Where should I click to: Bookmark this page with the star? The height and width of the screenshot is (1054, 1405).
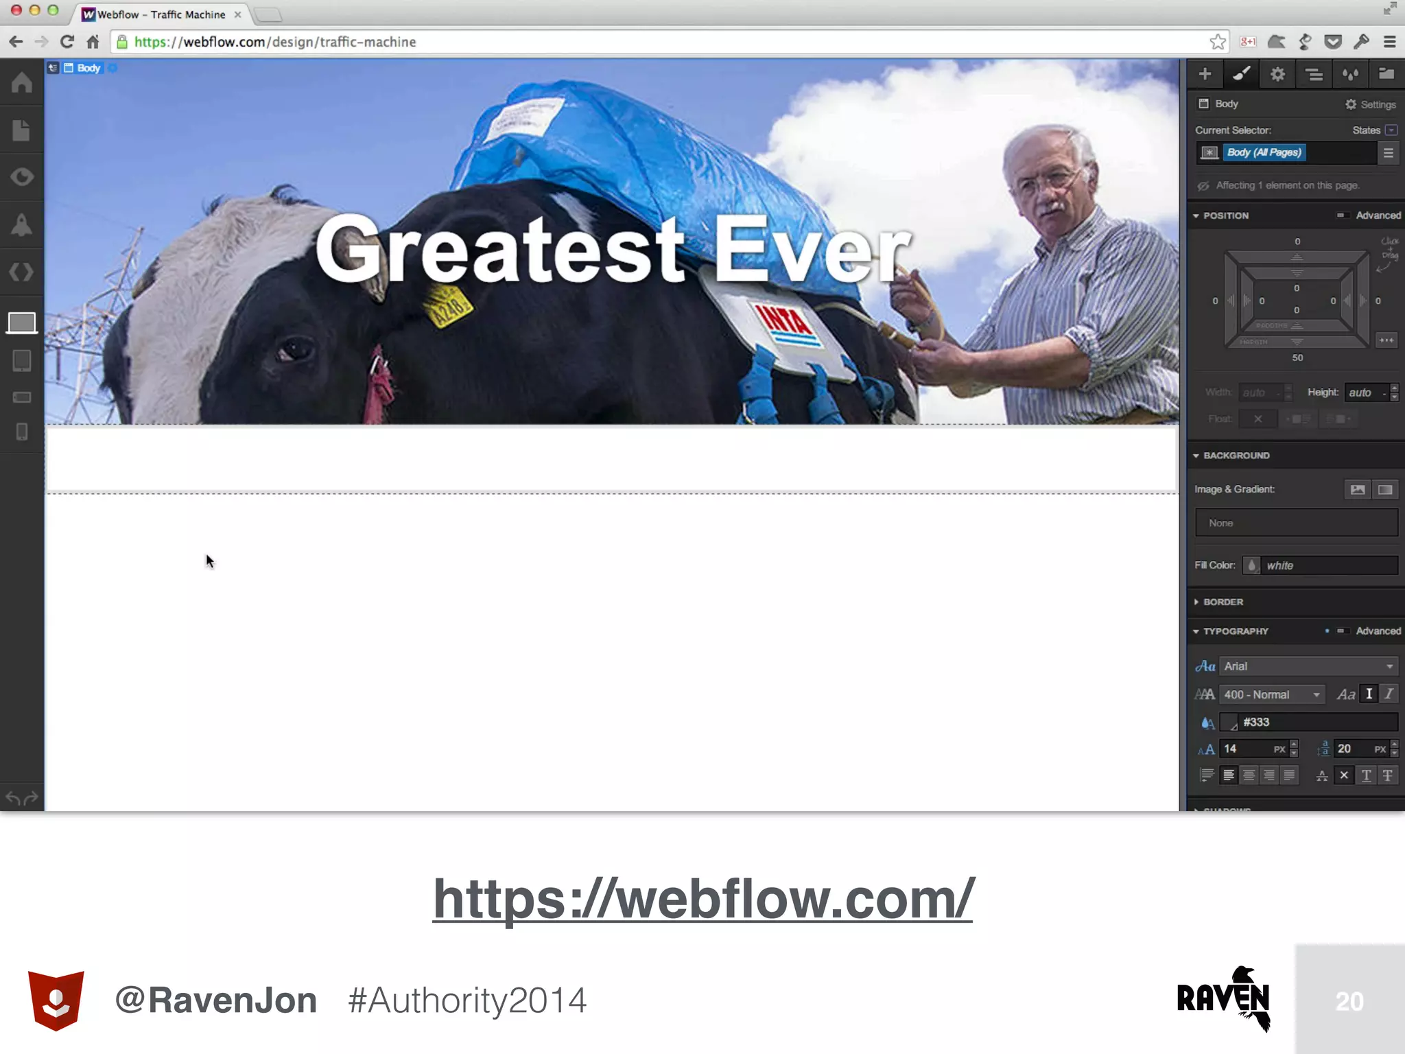pos(1218,42)
